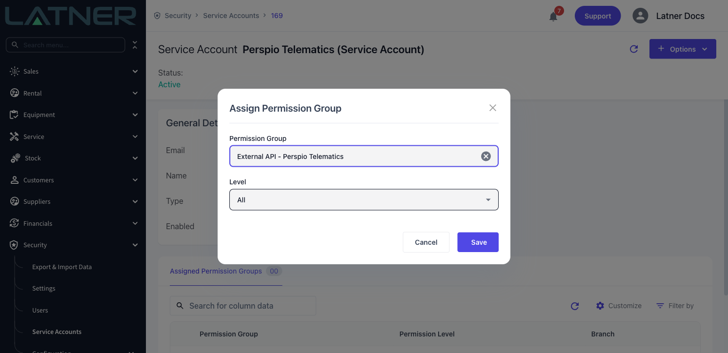Click the Active status text
The height and width of the screenshot is (353, 728).
point(169,84)
